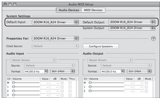Image resolution: width=160 pixels, height=98 pixels.
Task: Click input channel 3 volume slider
Action: point(26,95)
